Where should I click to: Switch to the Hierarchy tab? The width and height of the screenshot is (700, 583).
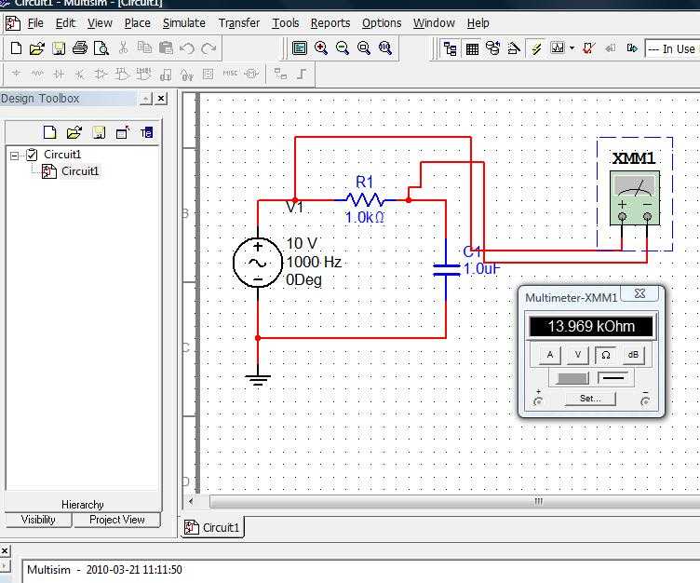coord(83,505)
